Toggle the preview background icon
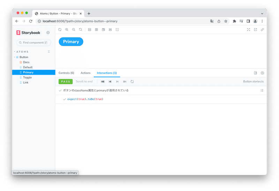Image resolution: width=279 pixels, height=191 pixels. (90, 30)
